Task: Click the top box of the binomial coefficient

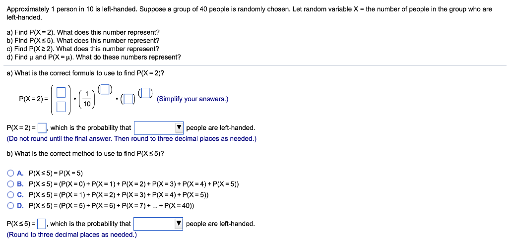Action: [x=61, y=92]
